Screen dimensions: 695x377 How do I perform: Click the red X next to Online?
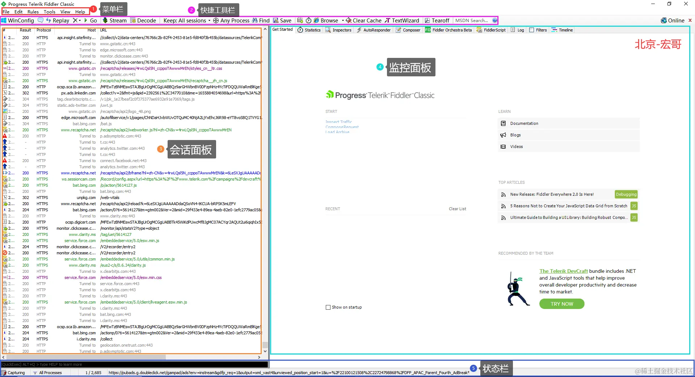(x=690, y=21)
